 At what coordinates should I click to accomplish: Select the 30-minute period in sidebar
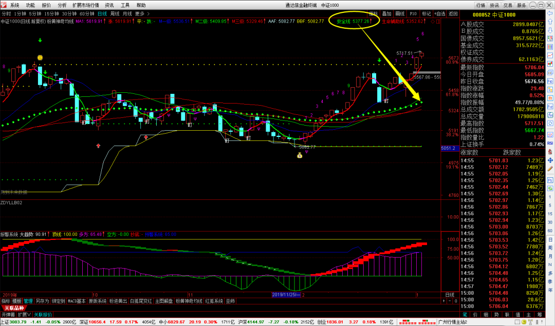[x=550, y=222]
